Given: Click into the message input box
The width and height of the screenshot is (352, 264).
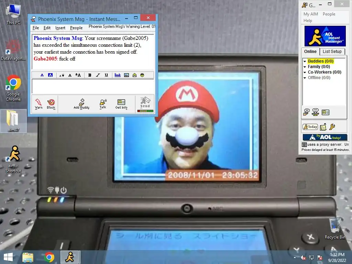Looking at the screenshot, I should (x=93, y=86).
